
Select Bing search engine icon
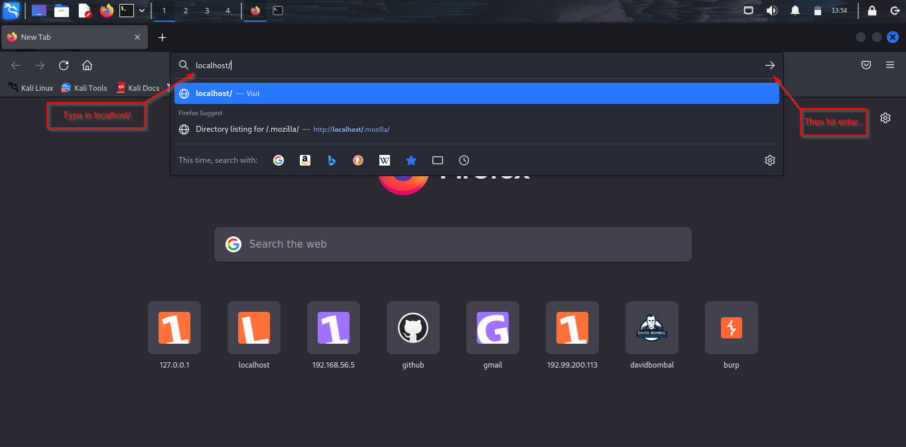[x=331, y=160]
